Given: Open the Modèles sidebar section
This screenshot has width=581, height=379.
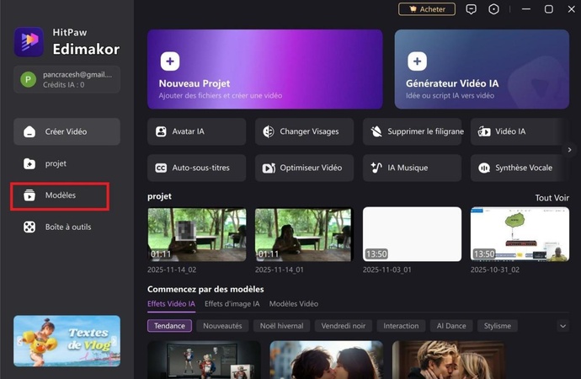Looking at the screenshot, I should tap(60, 195).
